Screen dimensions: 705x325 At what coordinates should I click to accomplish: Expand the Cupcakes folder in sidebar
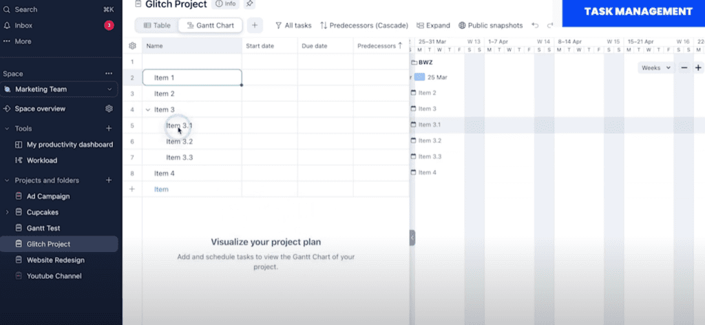pyautogui.click(x=8, y=212)
